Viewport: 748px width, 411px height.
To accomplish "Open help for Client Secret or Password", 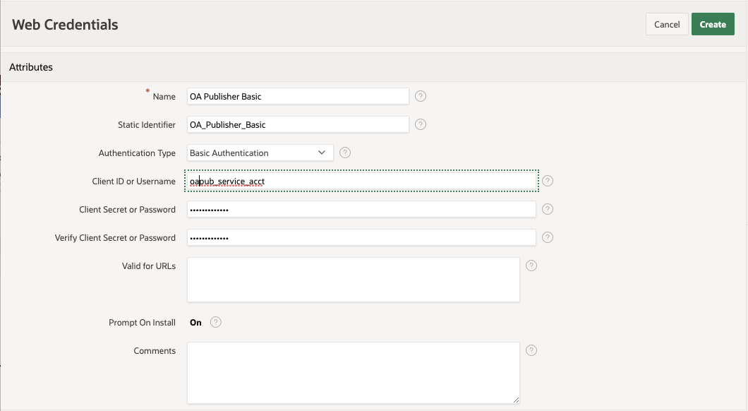I will pos(547,209).
